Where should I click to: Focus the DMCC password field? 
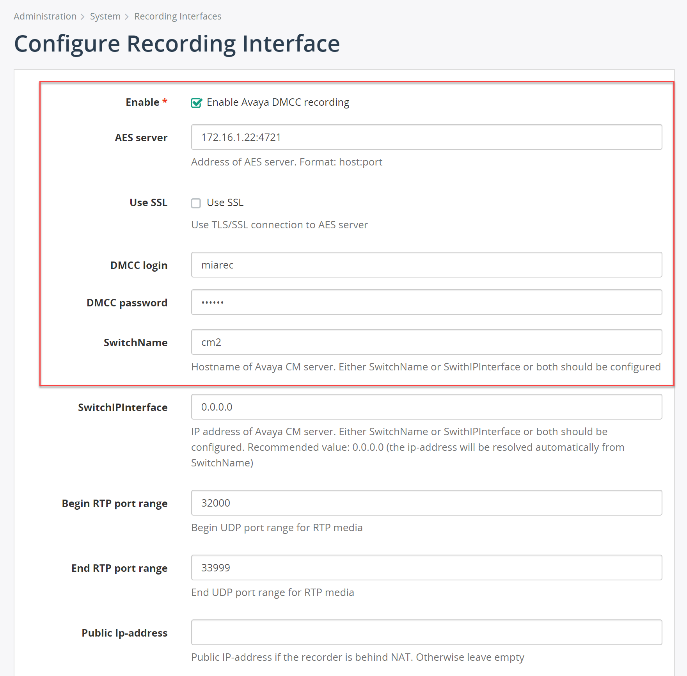pyautogui.click(x=426, y=302)
